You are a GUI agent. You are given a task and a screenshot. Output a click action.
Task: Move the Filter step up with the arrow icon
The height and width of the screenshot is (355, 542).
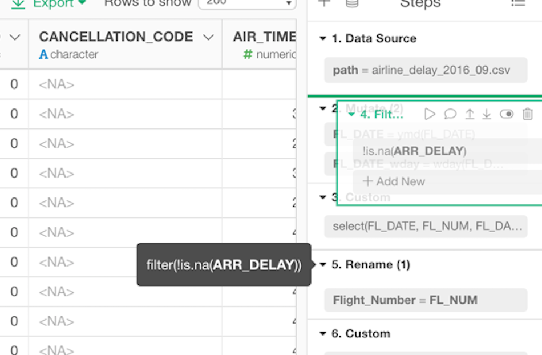pyautogui.click(x=470, y=114)
